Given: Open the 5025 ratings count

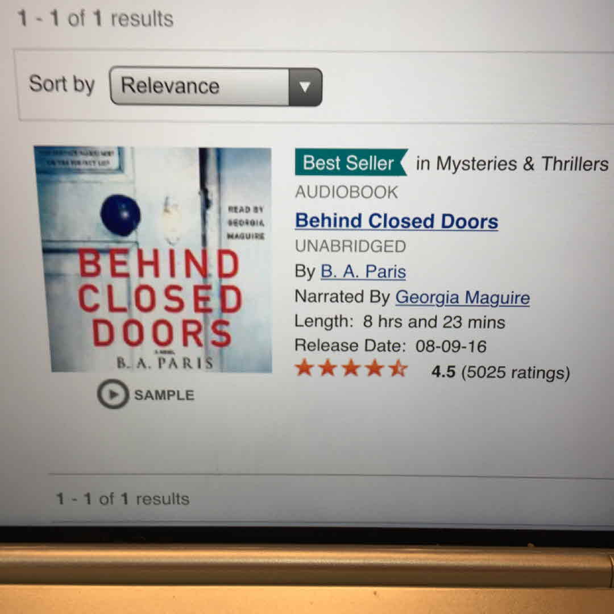Looking at the screenshot, I should pos(516,372).
